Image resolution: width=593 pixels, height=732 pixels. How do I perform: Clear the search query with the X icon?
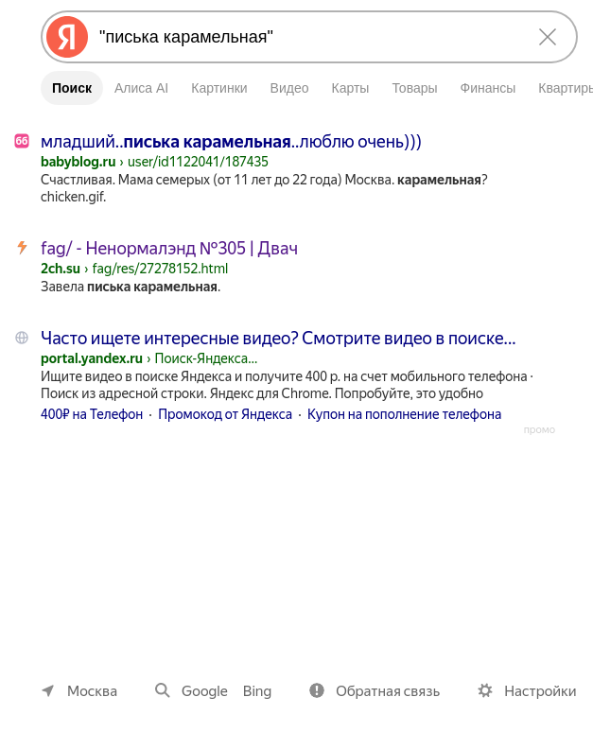click(x=548, y=37)
